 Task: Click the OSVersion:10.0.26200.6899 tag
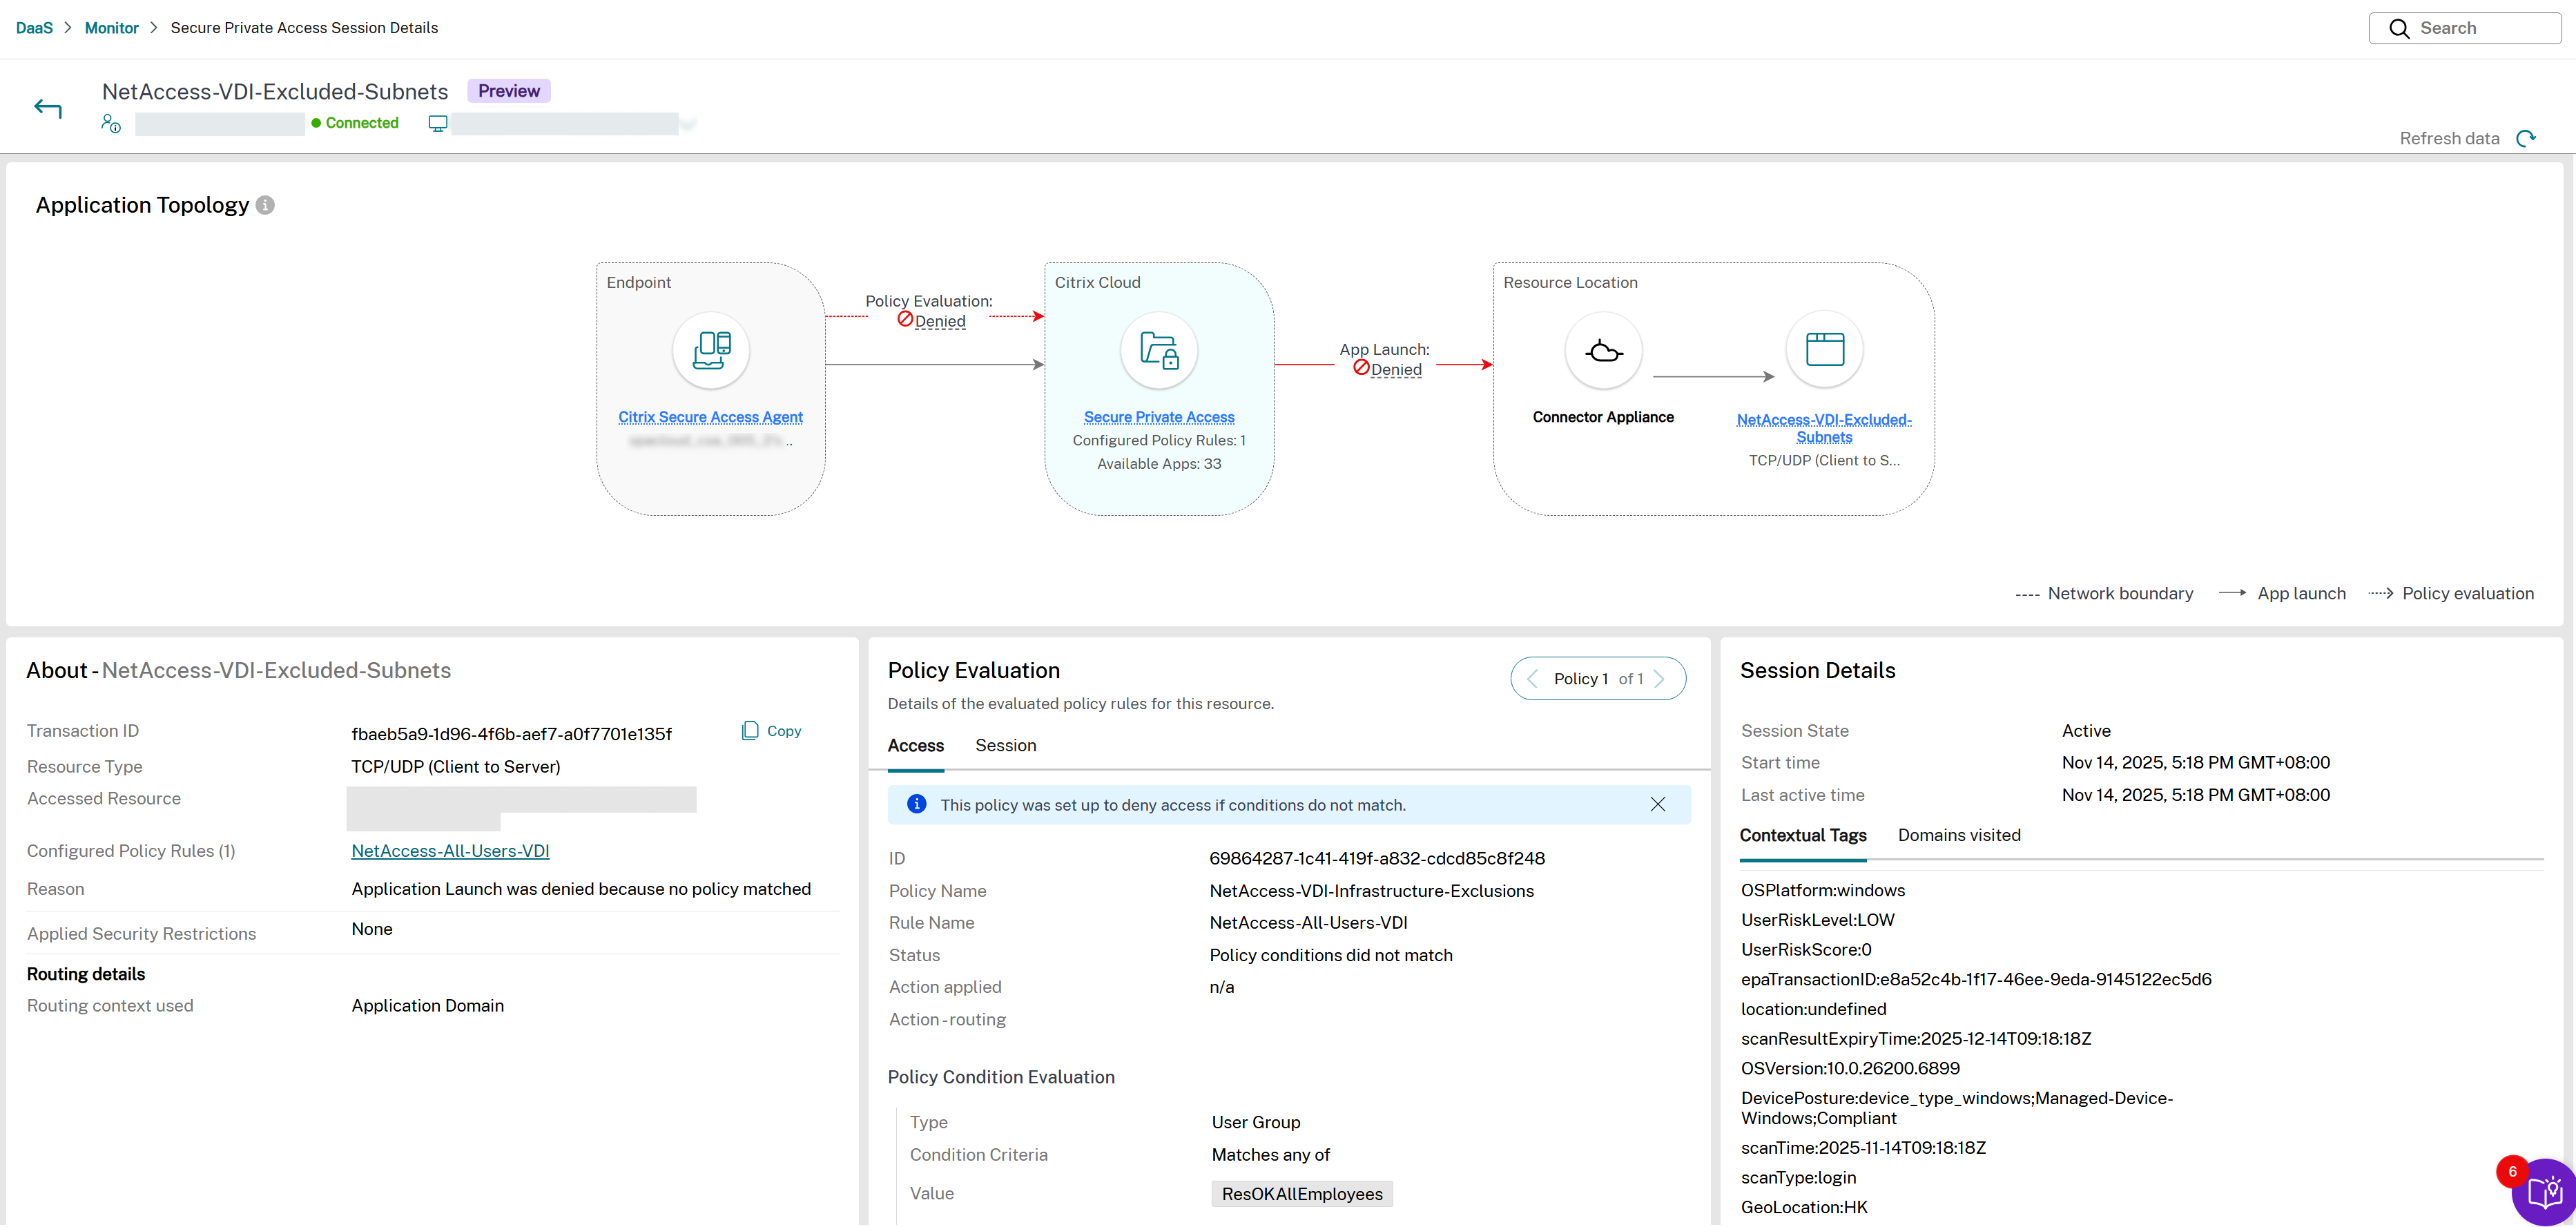coord(1849,1069)
